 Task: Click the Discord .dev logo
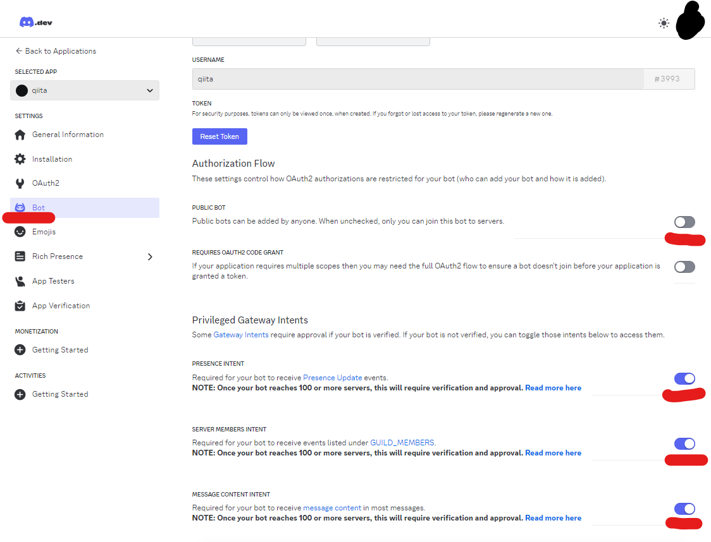click(x=35, y=22)
